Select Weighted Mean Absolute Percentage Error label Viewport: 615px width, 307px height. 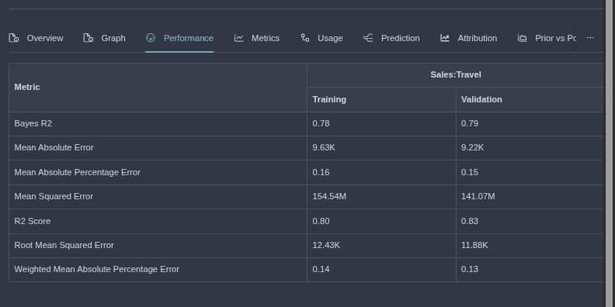tap(96, 270)
